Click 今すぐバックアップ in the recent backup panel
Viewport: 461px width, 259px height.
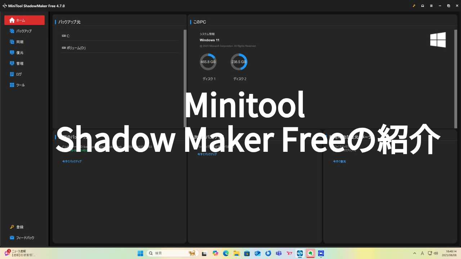(72, 162)
